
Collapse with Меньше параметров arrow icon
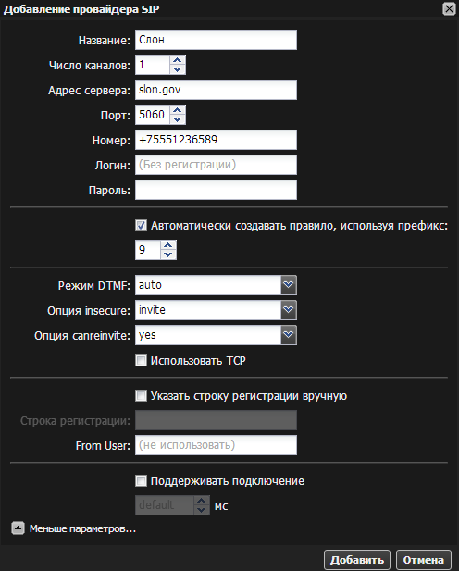coord(18,528)
